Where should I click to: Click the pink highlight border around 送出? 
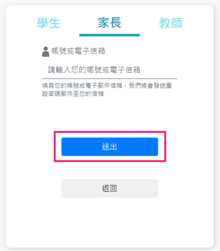110,132
